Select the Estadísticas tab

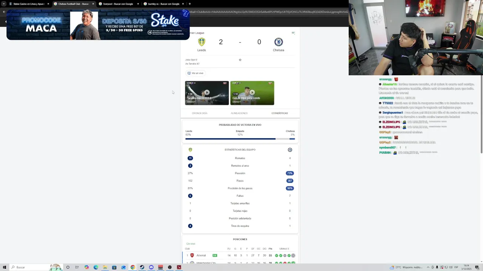coord(280,113)
